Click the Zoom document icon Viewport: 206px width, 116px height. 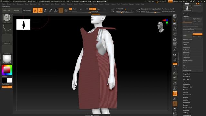click(175, 29)
